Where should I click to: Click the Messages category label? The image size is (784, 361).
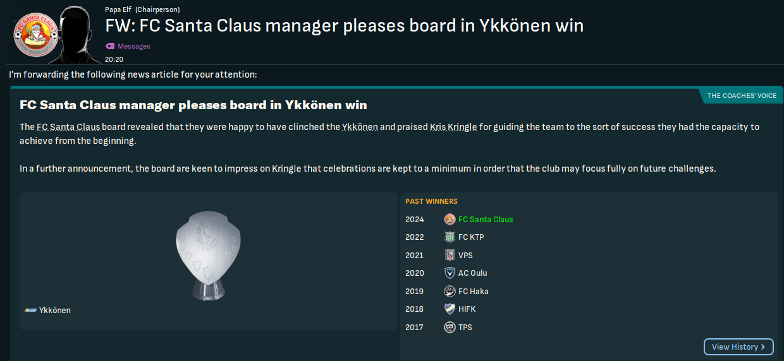134,46
